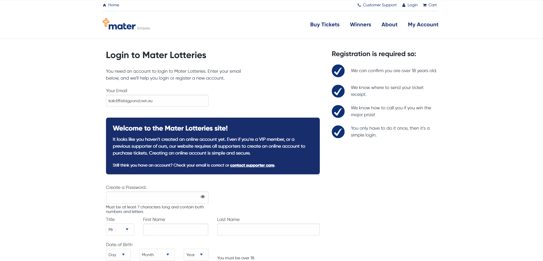Open the Title dropdown showing Mr

click(x=120, y=230)
